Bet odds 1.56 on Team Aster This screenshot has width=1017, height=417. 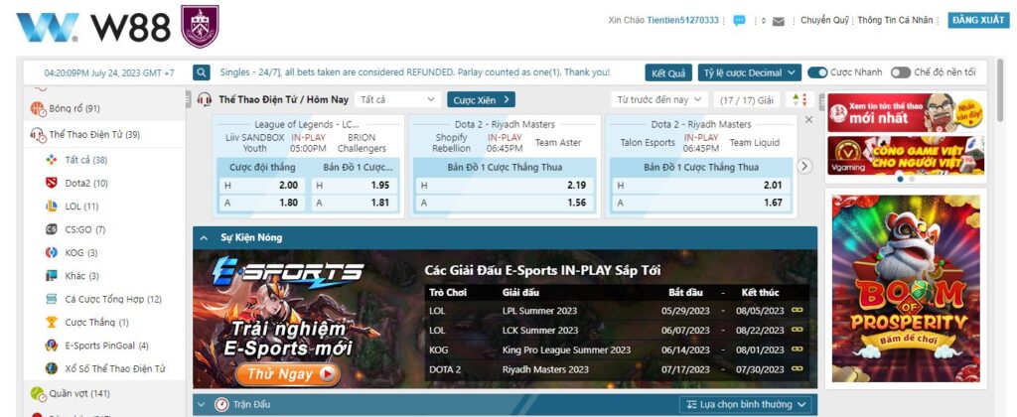tap(505, 203)
